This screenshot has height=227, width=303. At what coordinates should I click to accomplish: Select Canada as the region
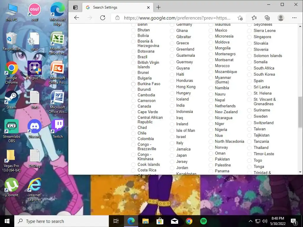pos(133,106)
